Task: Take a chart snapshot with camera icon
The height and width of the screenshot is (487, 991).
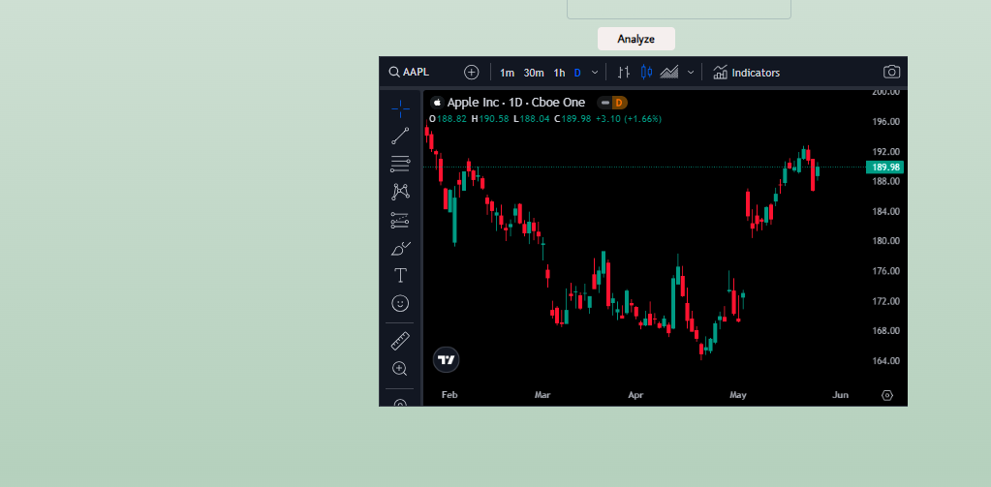Action: point(891,72)
